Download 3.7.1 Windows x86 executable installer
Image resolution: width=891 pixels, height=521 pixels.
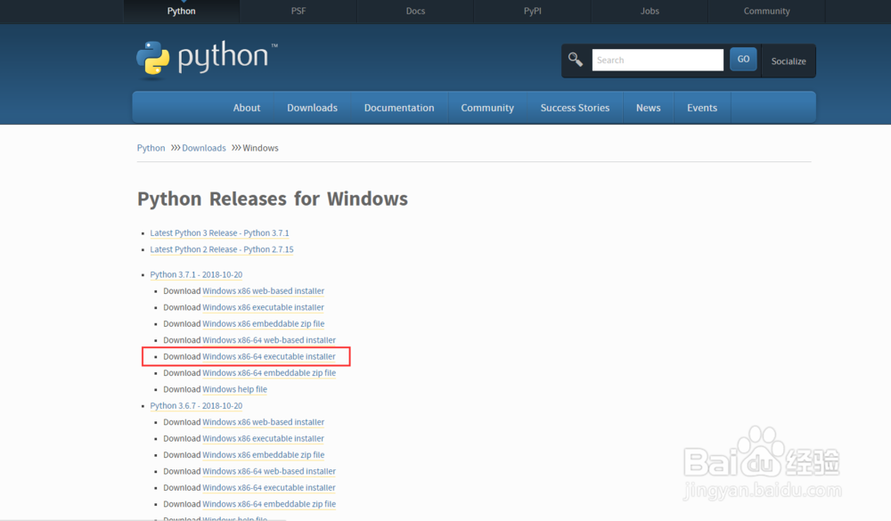click(263, 307)
